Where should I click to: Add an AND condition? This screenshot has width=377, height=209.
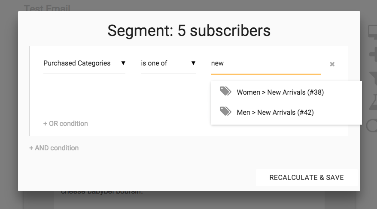coord(54,148)
